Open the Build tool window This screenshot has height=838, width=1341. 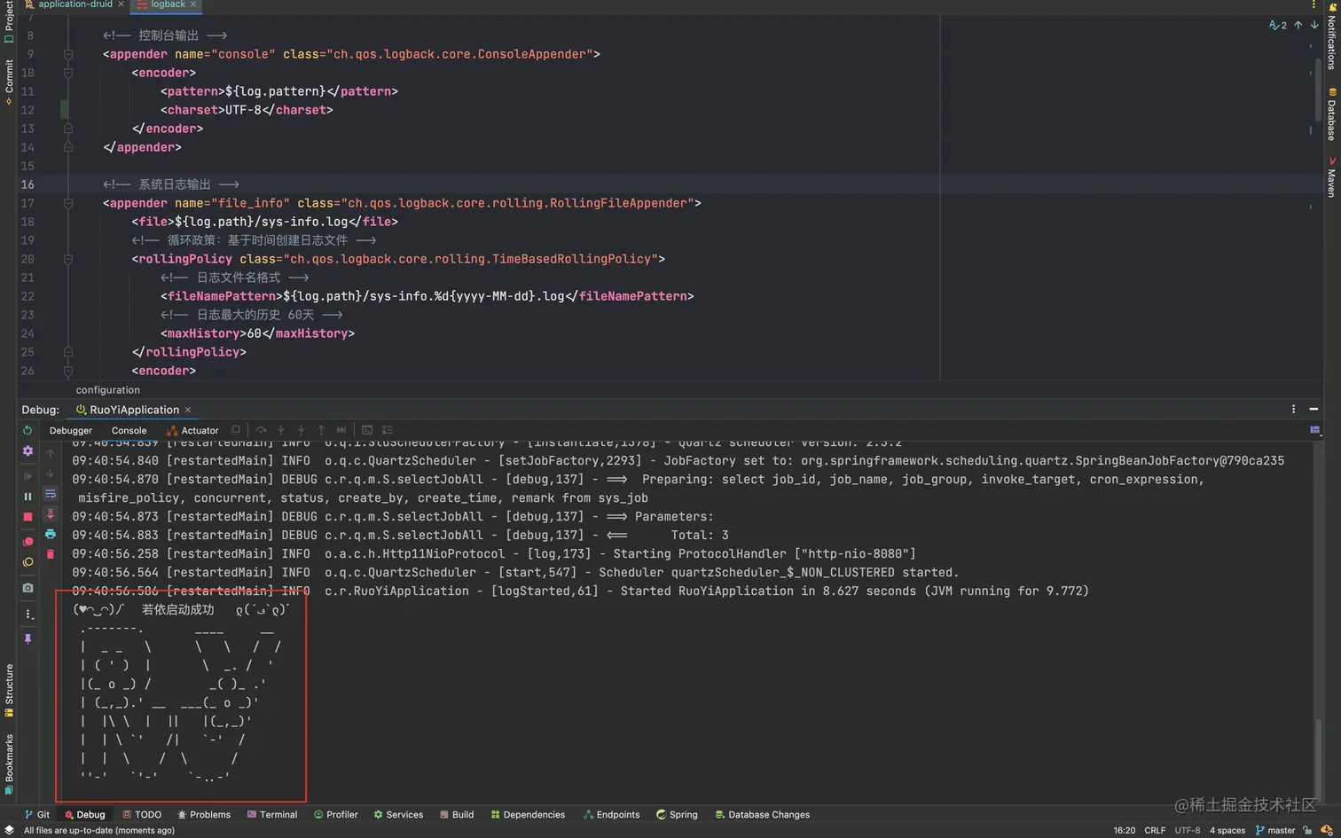457,815
